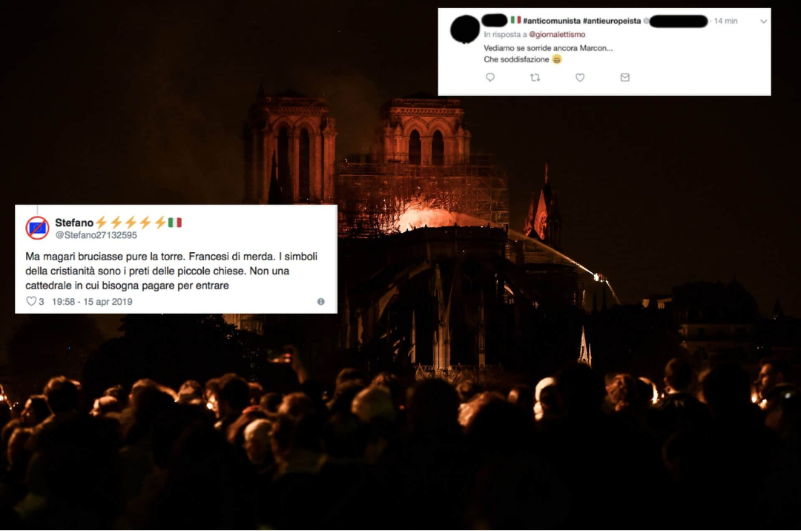Open the @giornalettismo mention link
This screenshot has height=531, width=801.
557,34
